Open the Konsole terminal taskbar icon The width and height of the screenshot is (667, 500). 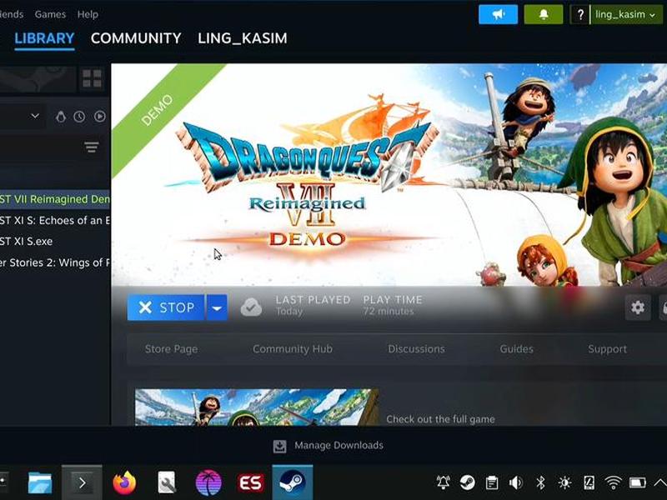82,482
